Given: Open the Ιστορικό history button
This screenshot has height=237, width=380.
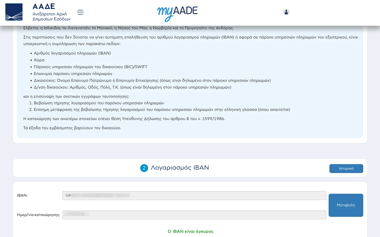Looking at the screenshot, I should tap(346, 168).
